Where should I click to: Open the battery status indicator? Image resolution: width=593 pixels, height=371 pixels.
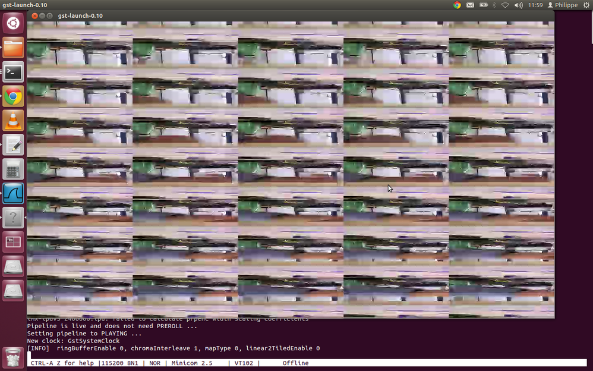point(483,5)
